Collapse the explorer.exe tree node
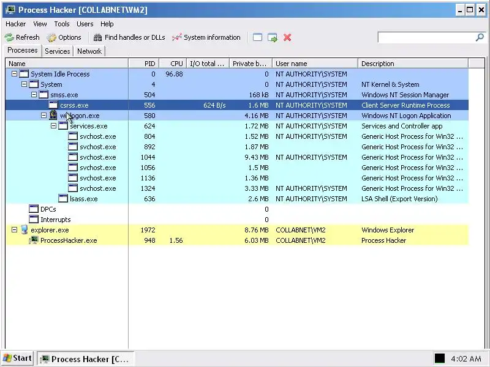490x367 pixels. pos(14,230)
